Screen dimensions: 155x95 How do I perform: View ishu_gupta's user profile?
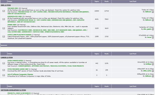(147, 29)
